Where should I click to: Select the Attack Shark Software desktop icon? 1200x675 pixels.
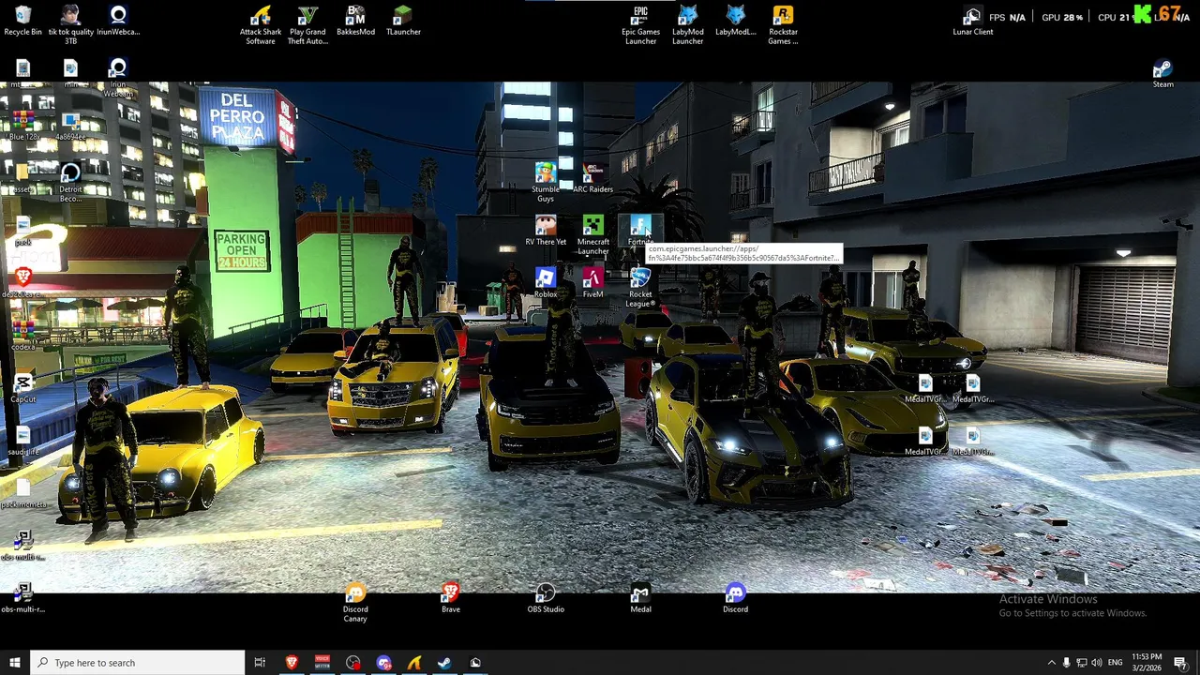261,24
